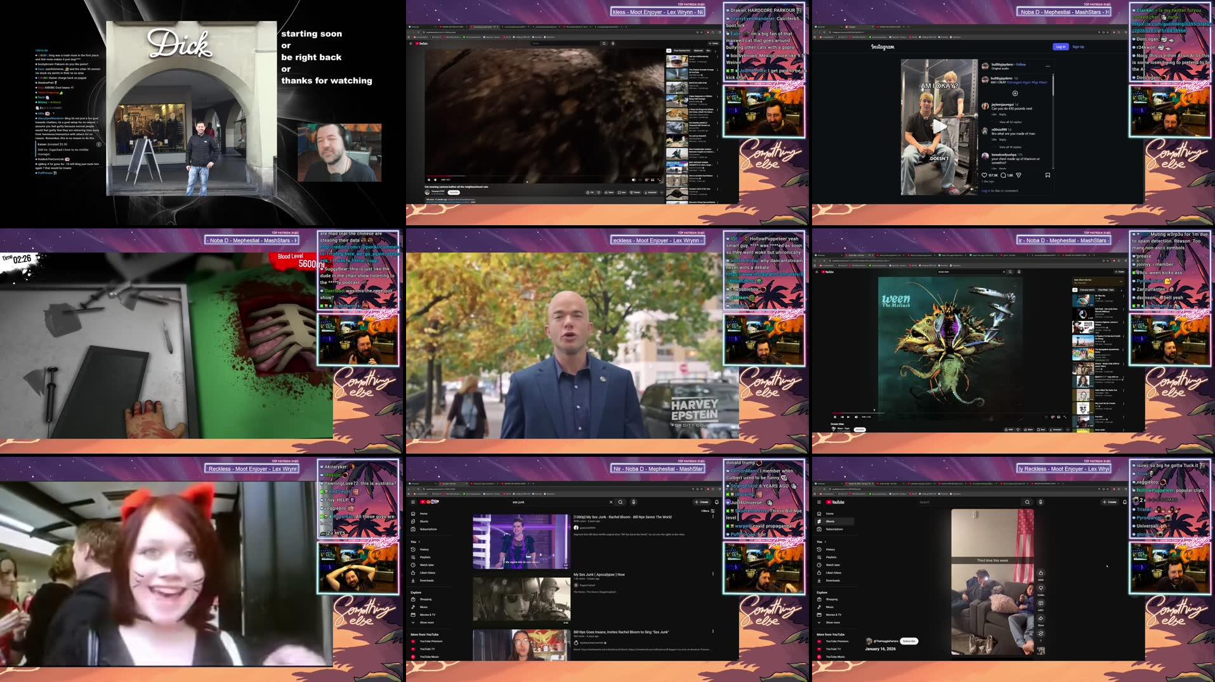Click the bookmark save icon on the Instagram reel
Viewport: 1215px width, 682px height.
click(x=1048, y=175)
